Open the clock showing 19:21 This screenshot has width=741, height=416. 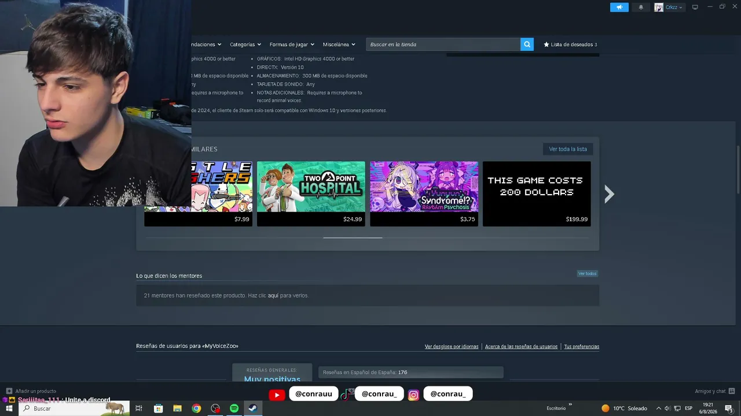[707, 408]
